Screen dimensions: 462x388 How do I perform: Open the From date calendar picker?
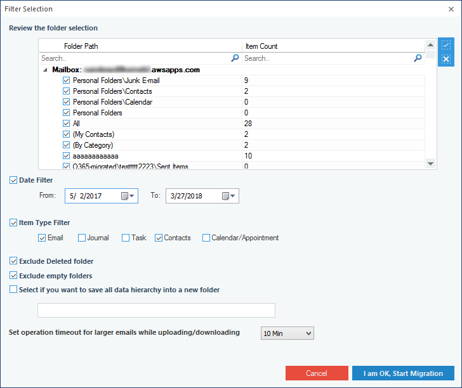tap(128, 197)
